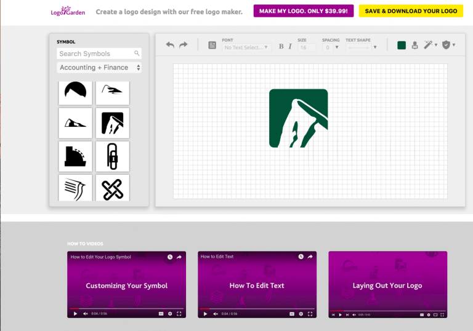Screen dimensions: 473x331
Task: Click watch later clock on Customizing Your Symbol video
Action: point(170,257)
